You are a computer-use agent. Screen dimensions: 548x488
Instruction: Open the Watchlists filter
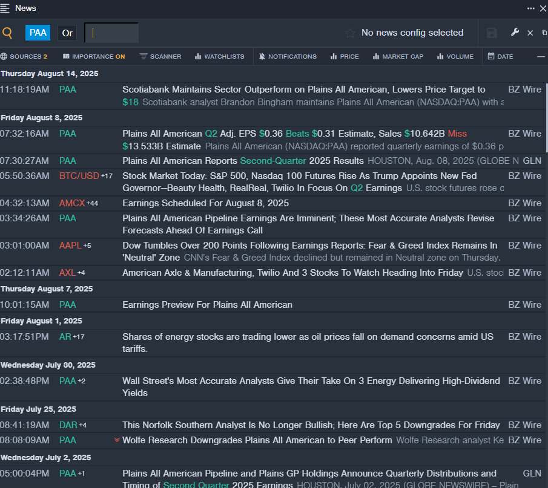coord(219,56)
